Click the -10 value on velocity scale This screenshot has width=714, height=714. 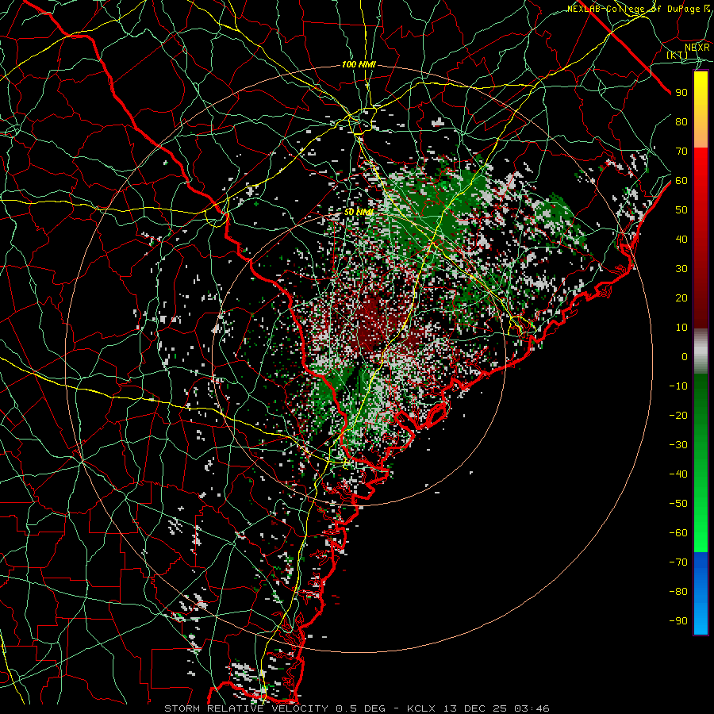[678, 386]
